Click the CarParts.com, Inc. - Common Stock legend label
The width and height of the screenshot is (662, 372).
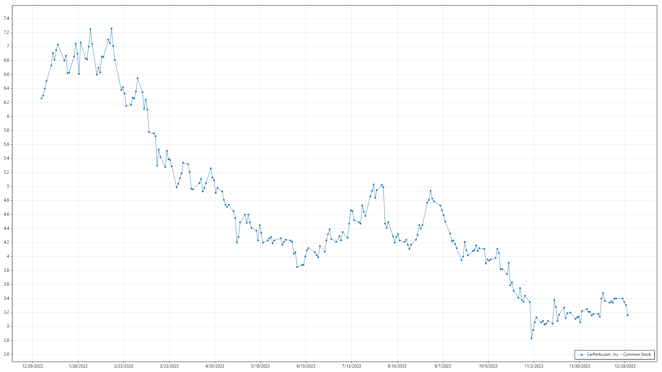tap(619, 354)
